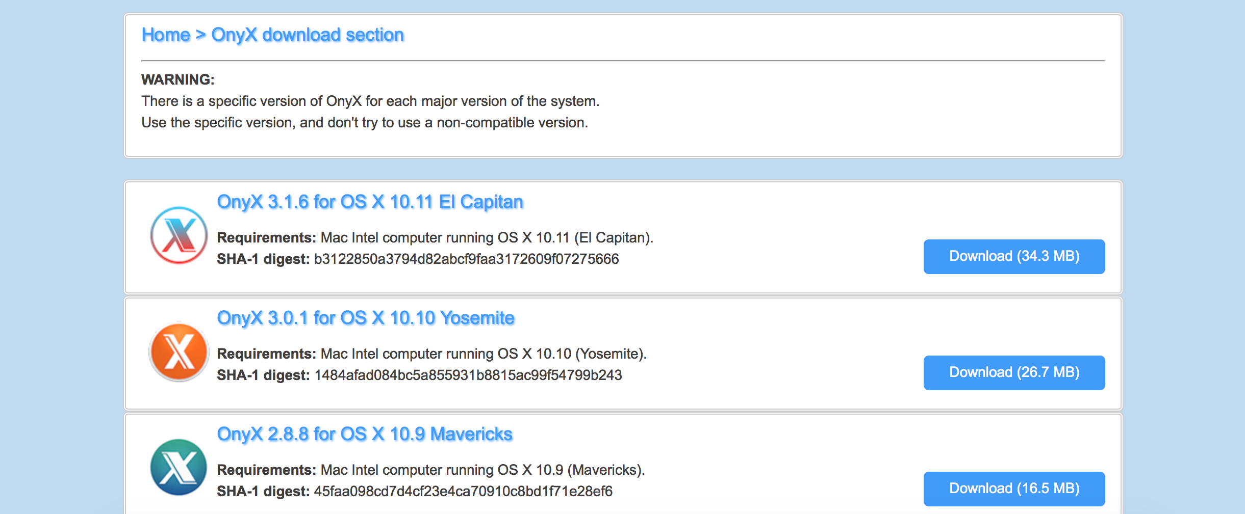Click text "There is a specific version of OnyX"
The image size is (1245, 514).
tap(251, 101)
